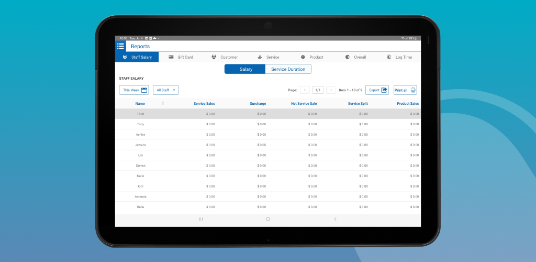Viewport: 536px width, 262px height.
Task: Select the Katie staff row
Action: [x=268, y=176]
